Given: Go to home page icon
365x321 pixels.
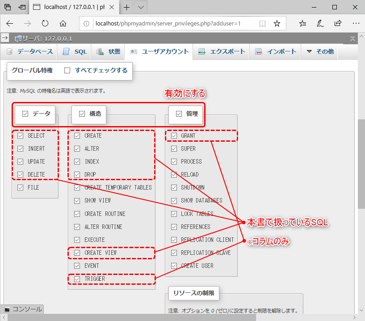Looking at the screenshot, I should 63,23.
